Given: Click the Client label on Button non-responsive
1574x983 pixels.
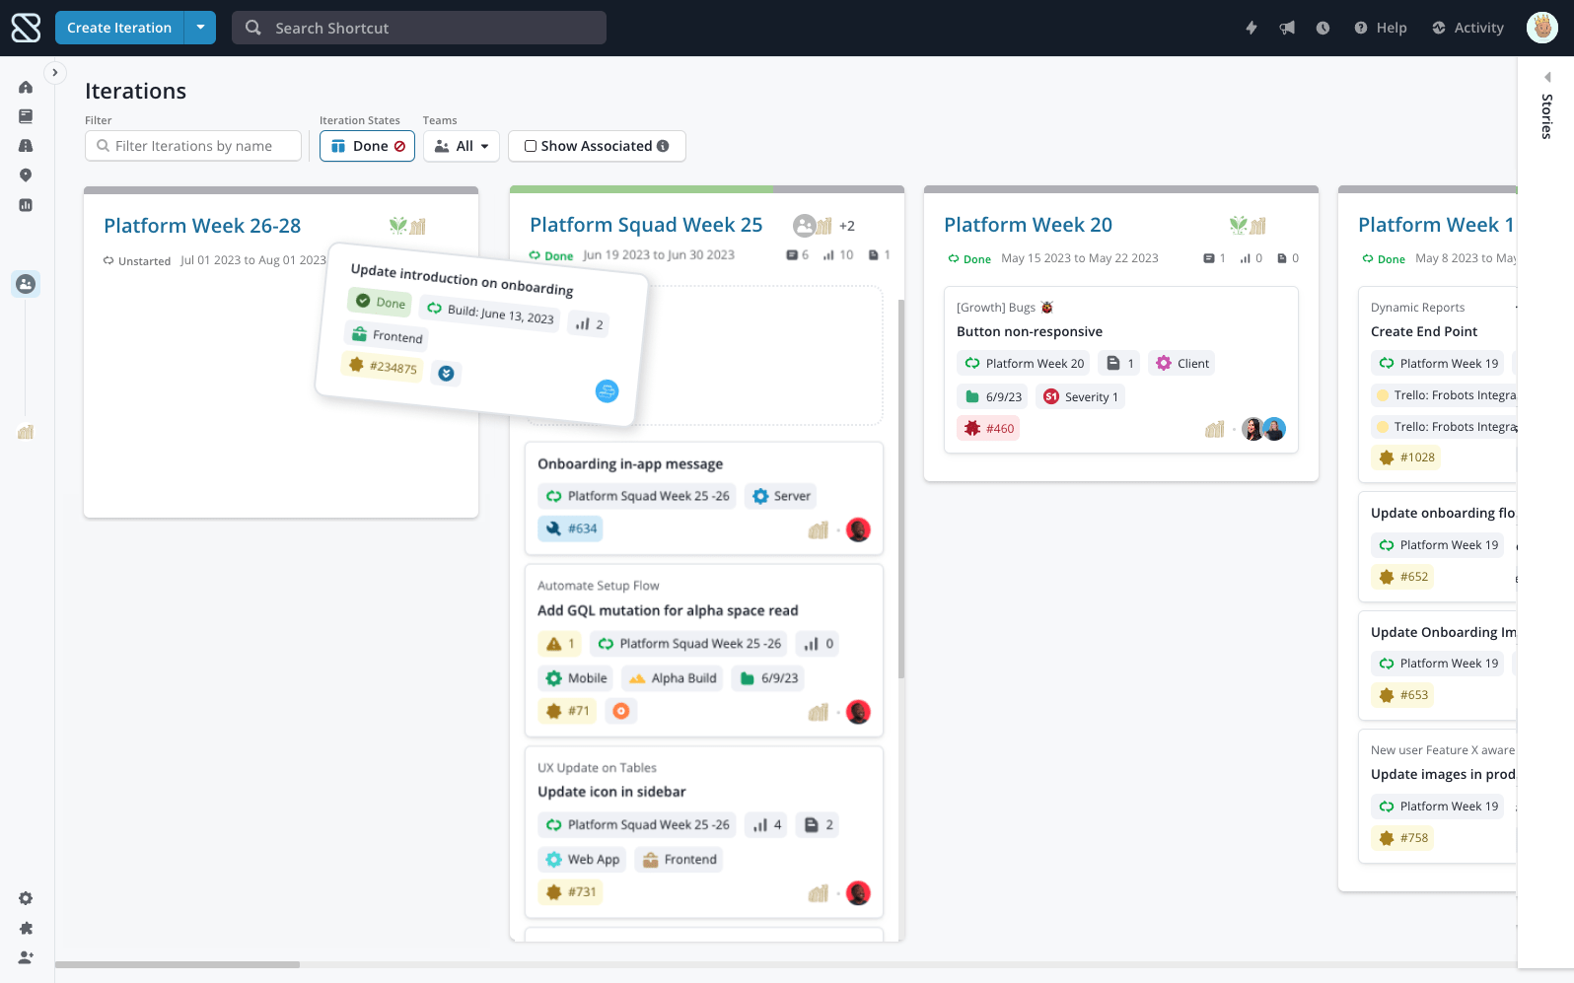Looking at the screenshot, I should click(1181, 364).
